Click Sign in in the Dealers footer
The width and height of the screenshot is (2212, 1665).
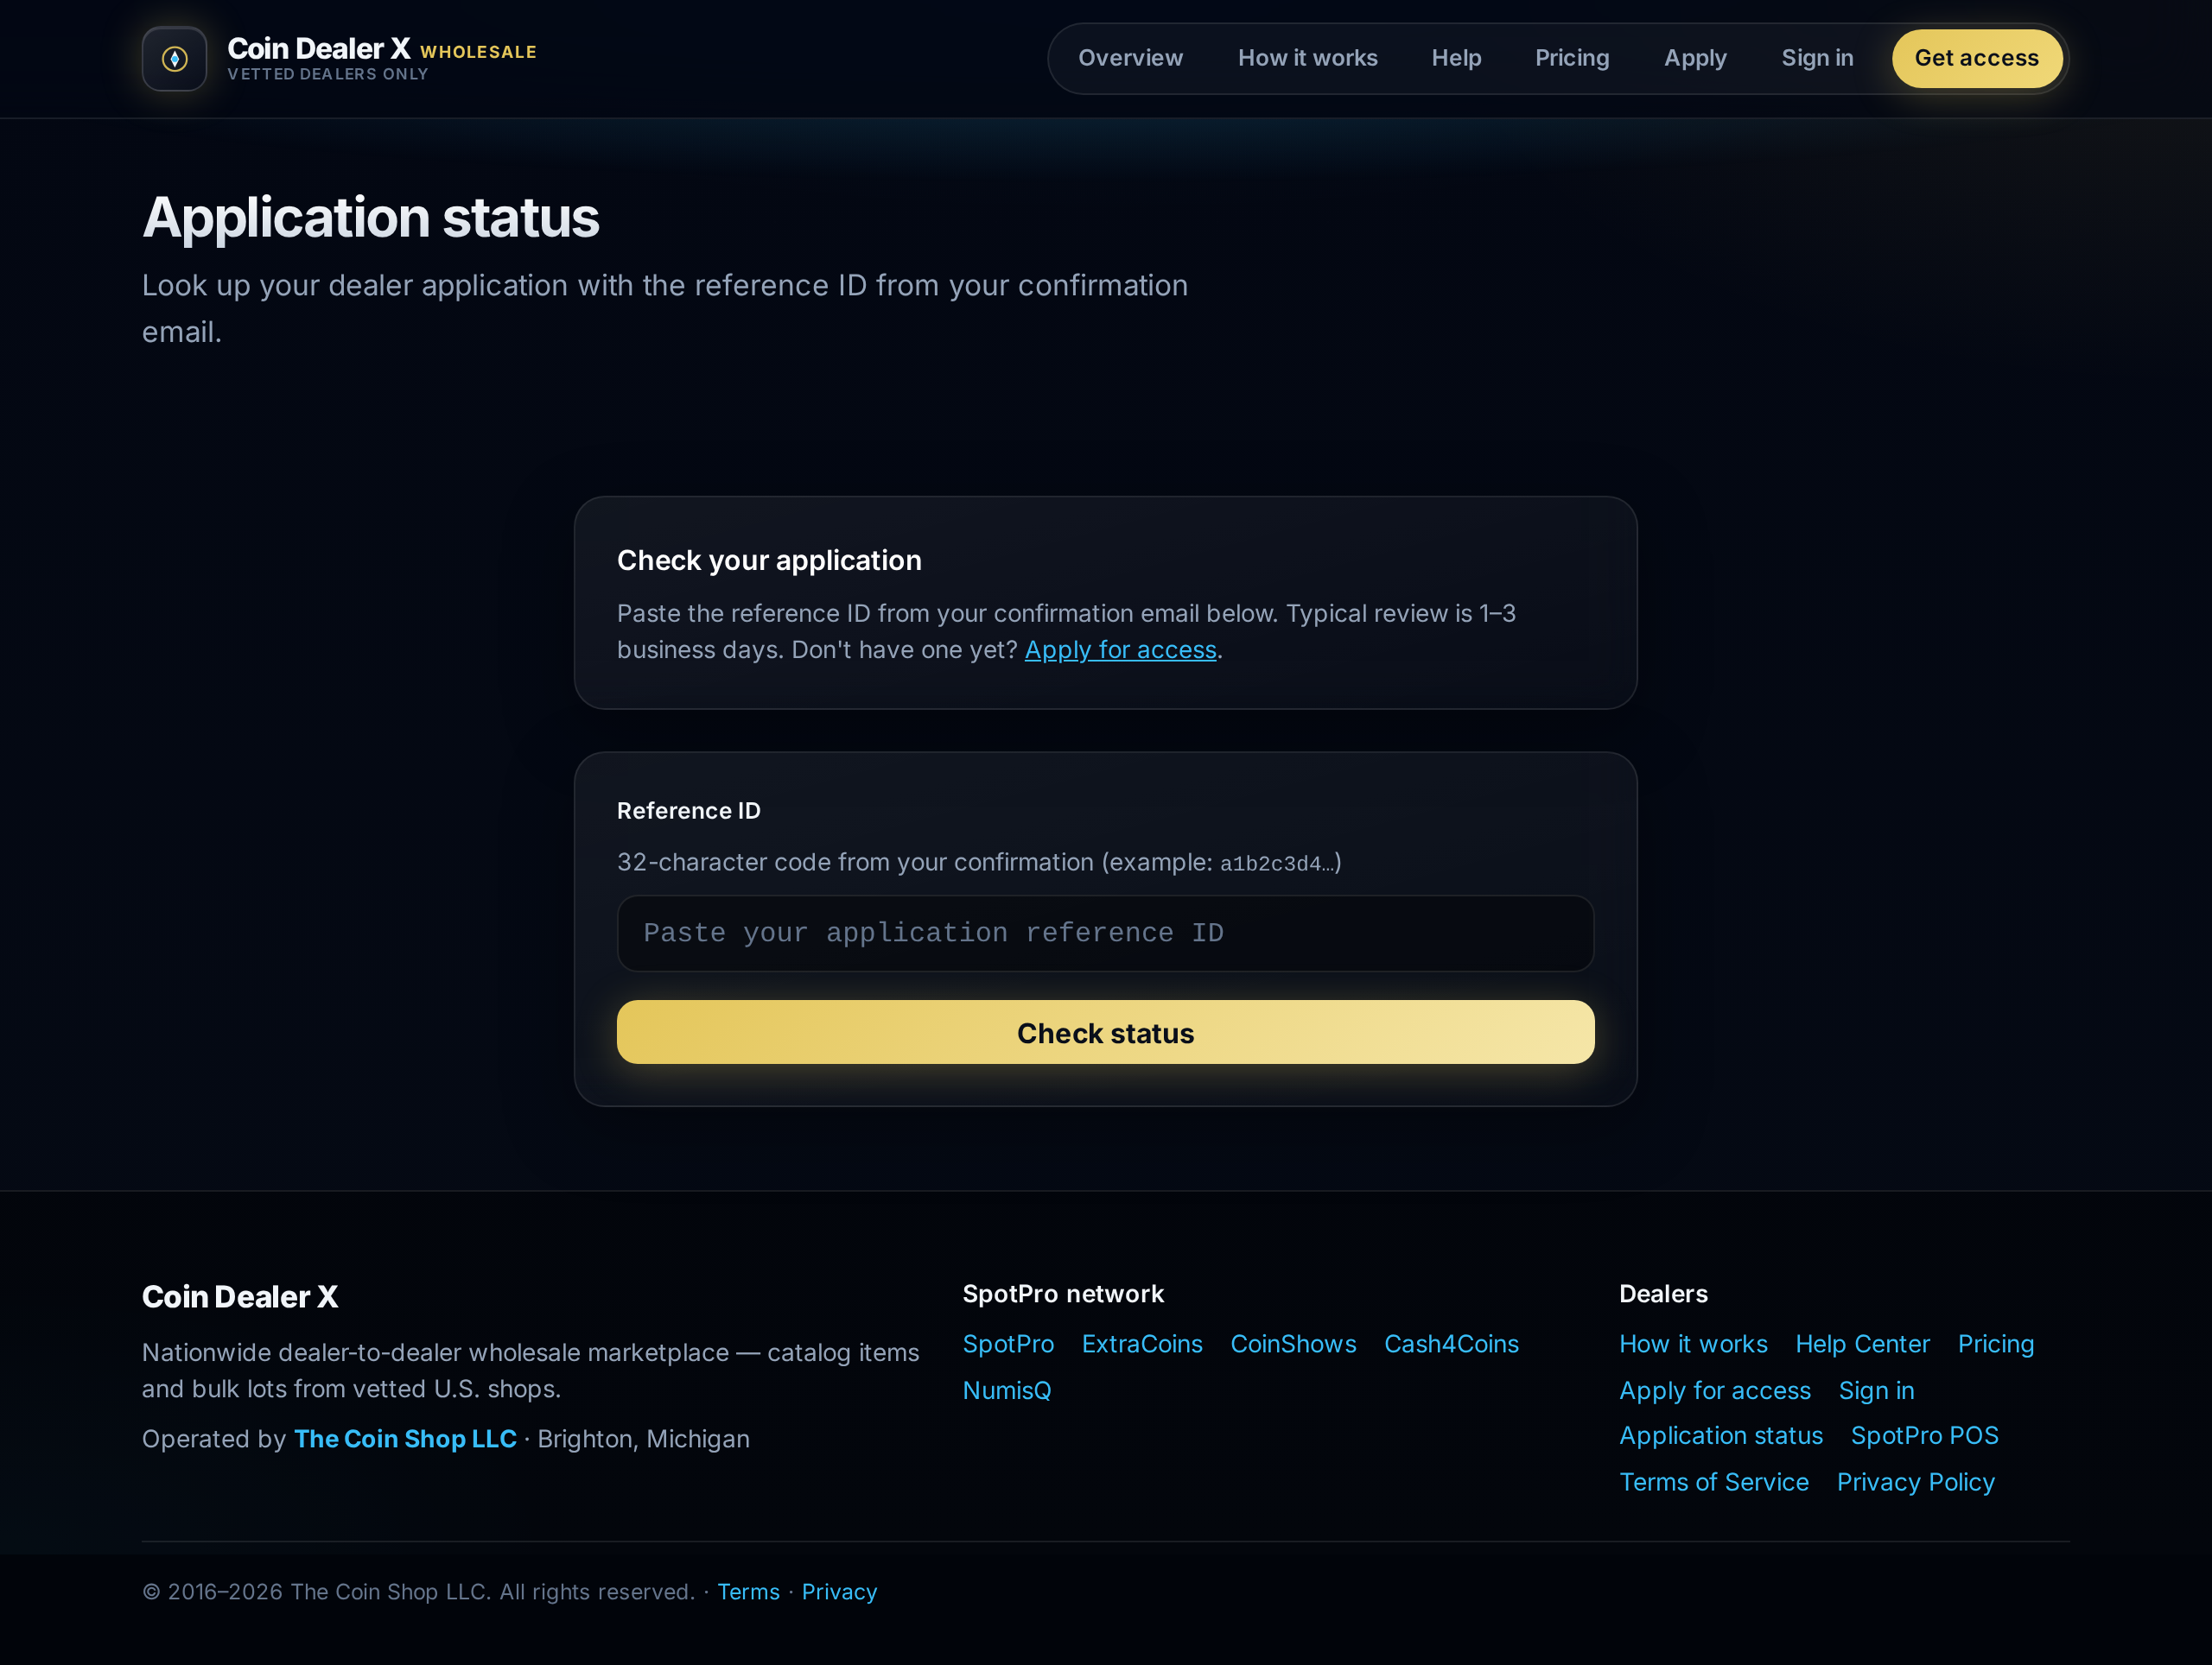(1876, 1390)
